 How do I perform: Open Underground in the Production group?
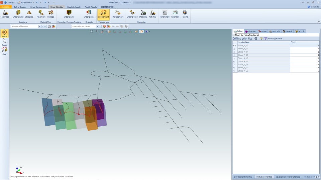point(132,14)
